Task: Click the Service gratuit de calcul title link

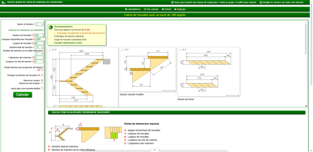Action: click(35, 2)
